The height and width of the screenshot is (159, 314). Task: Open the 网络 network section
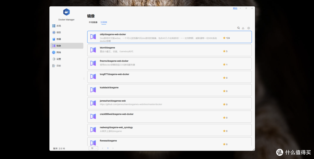(67, 52)
